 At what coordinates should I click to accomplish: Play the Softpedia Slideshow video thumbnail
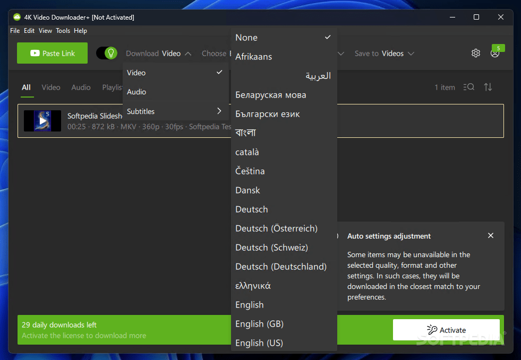click(42, 121)
